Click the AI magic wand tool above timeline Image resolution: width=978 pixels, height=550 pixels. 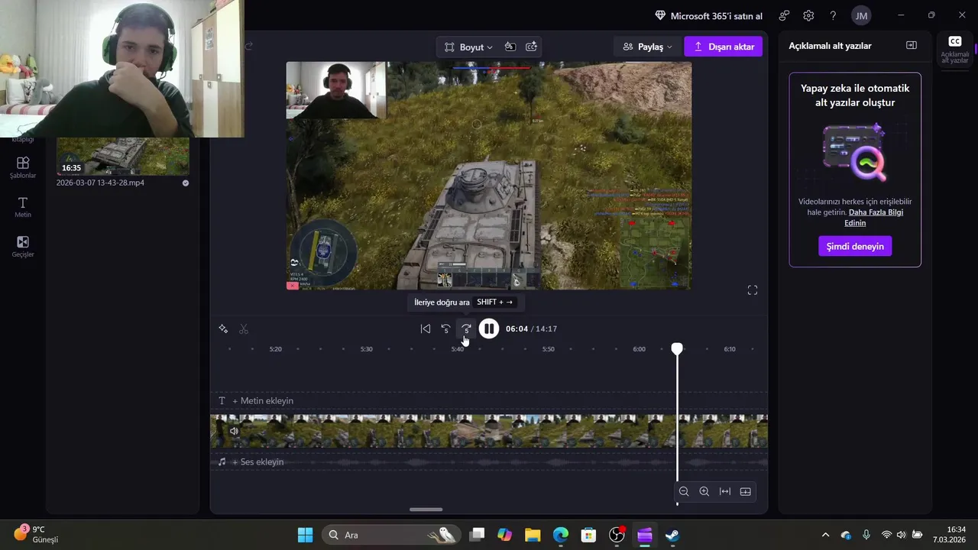[x=223, y=328]
